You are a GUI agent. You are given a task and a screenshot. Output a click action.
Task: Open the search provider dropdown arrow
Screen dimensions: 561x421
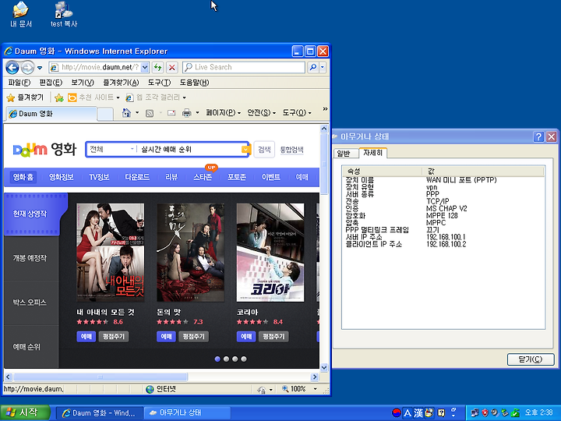323,67
